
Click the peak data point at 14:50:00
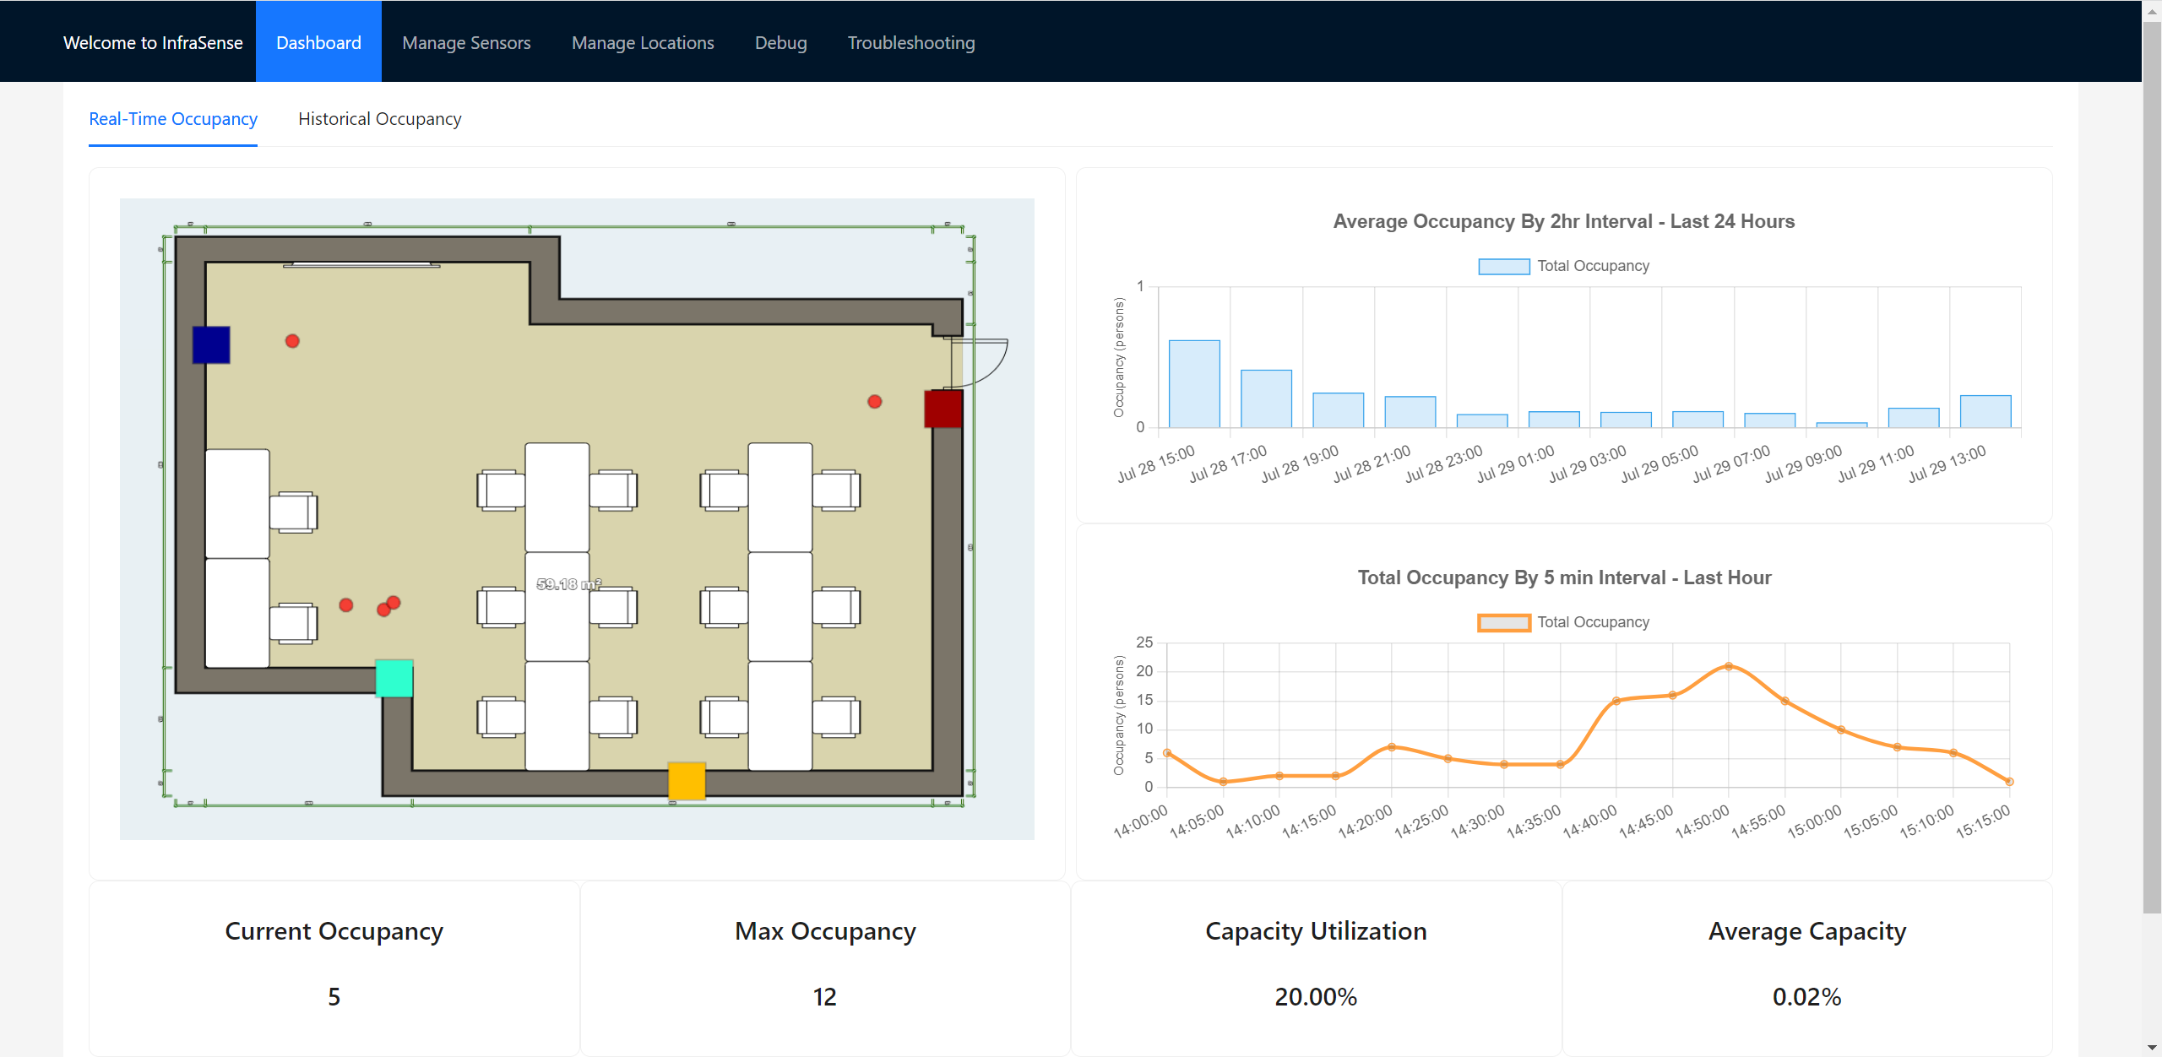tap(1729, 666)
